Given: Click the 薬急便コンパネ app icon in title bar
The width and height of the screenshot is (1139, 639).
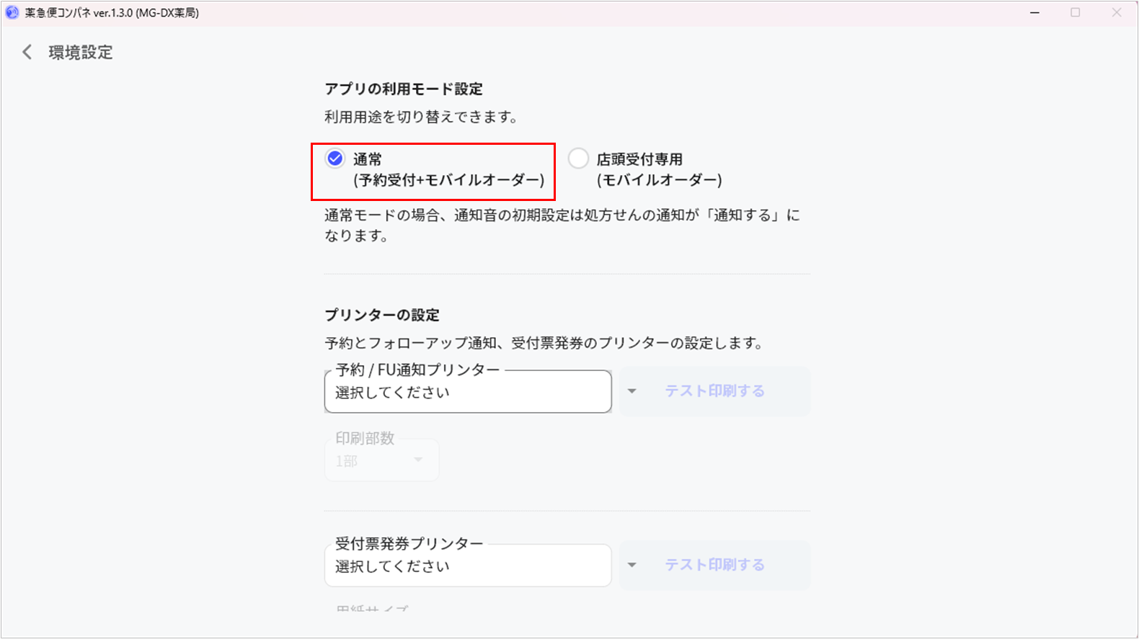Looking at the screenshot, I should coord(12,12).
